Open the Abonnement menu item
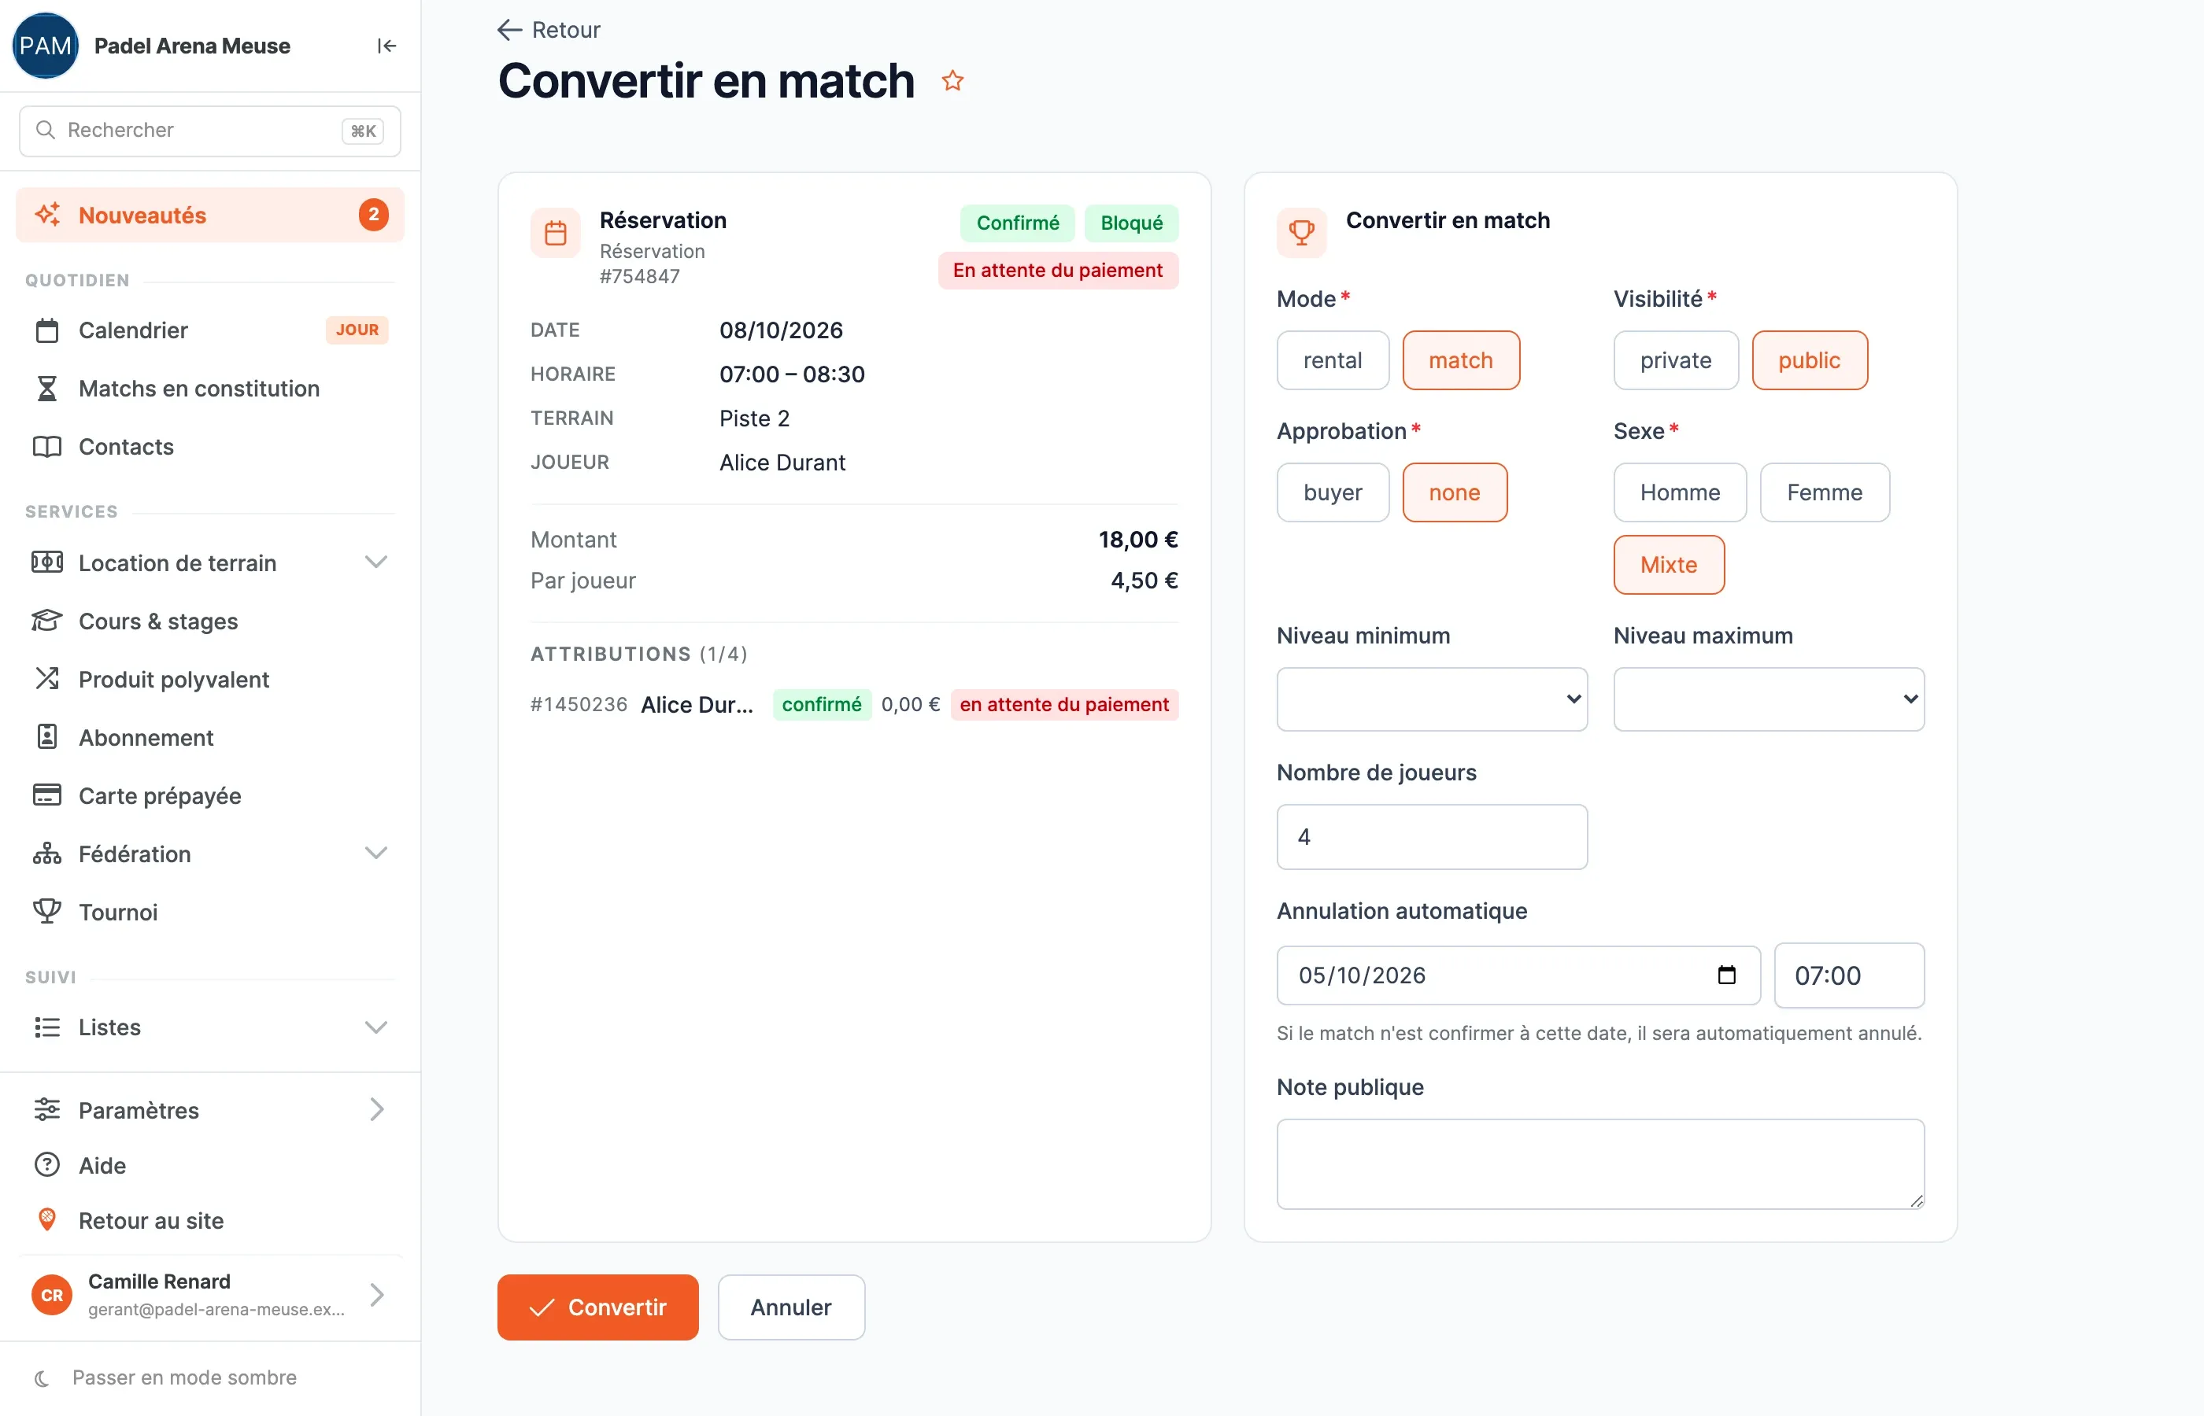Image resolution: width=2204 pixels, height=1416 pixels. tap(209, 736)
